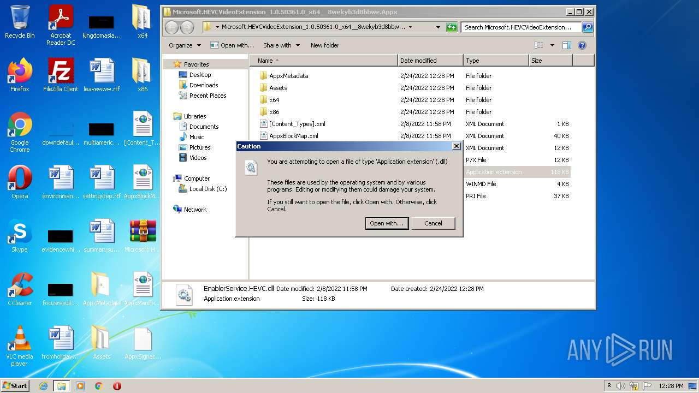Close the Caution dialog with X

pos(457,146)
